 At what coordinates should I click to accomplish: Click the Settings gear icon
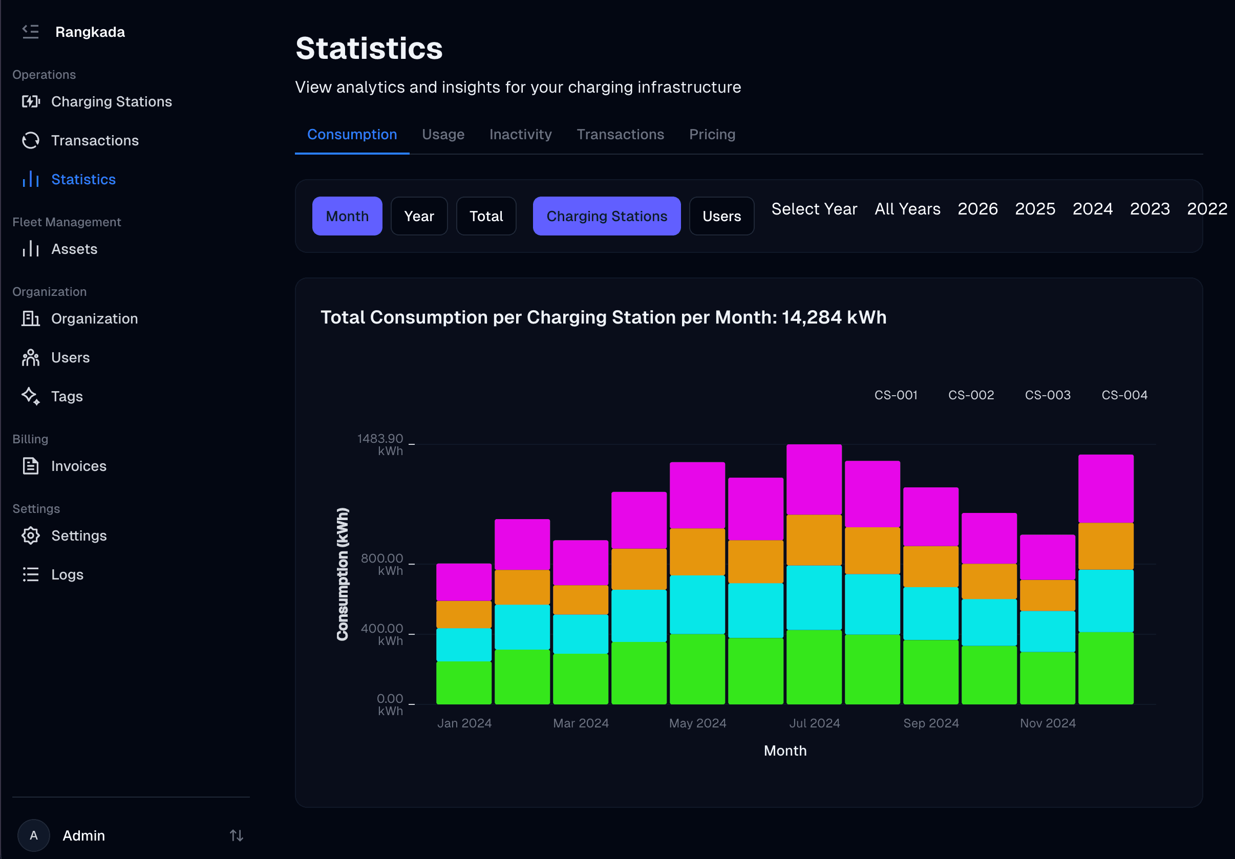coord(31,535)
